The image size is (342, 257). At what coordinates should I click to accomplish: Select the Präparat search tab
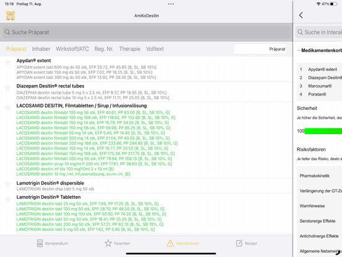pos(16,49)
